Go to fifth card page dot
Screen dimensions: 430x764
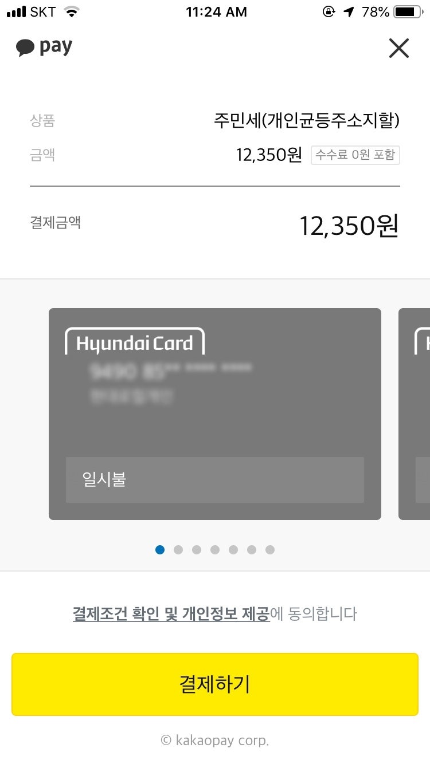pos(233,550)
